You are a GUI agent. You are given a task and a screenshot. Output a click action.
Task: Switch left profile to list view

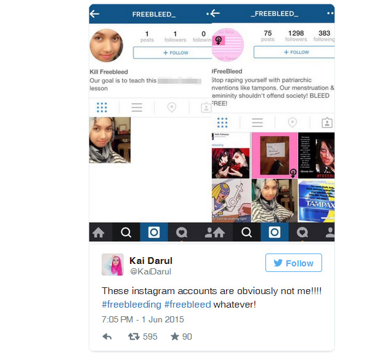pos(137,107)
